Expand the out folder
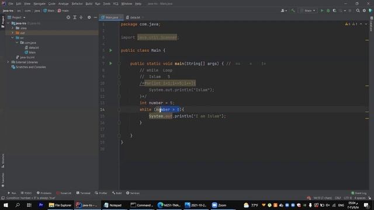This screenshot has height=210, width=374. point(13,33)
